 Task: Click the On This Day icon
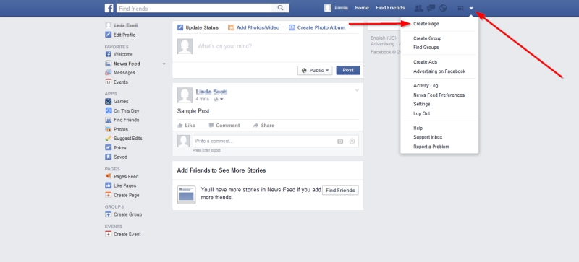(x=108, y=110)
